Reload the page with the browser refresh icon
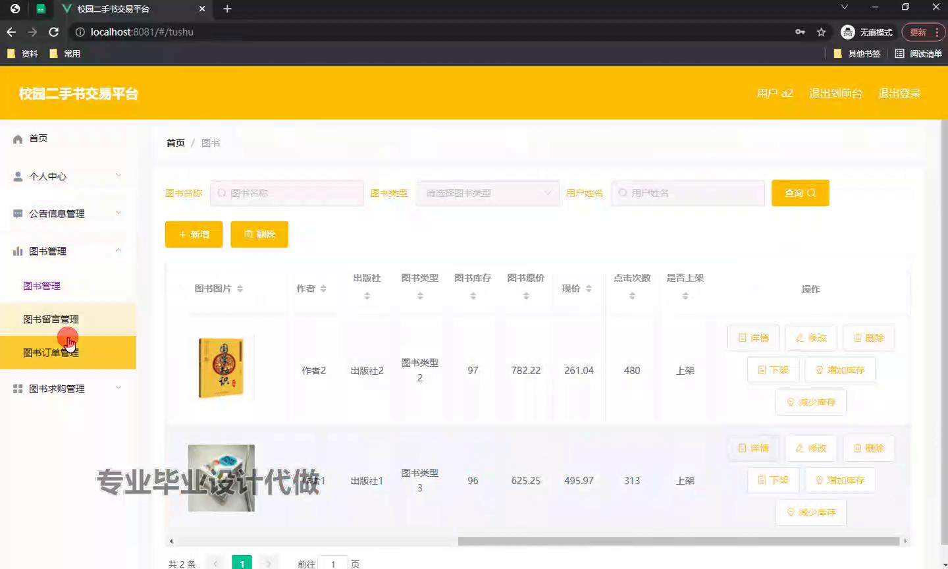 point(54,32)
